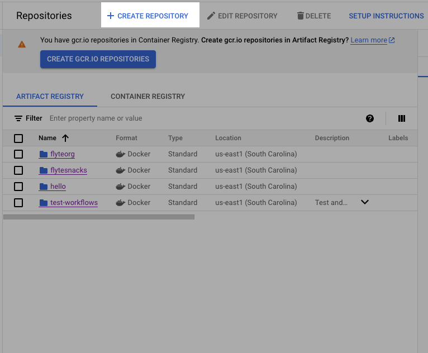
Task: Expand the test-workflows description chevron
Action: click(365, 202)
